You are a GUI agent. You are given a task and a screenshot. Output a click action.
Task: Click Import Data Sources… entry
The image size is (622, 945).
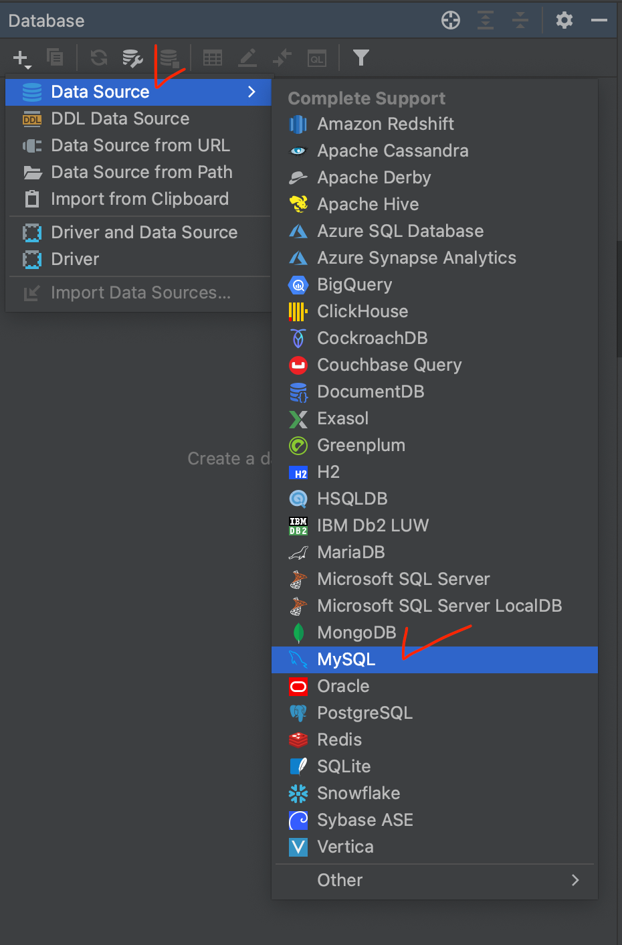pyautogui.click(x=138, y=292)
